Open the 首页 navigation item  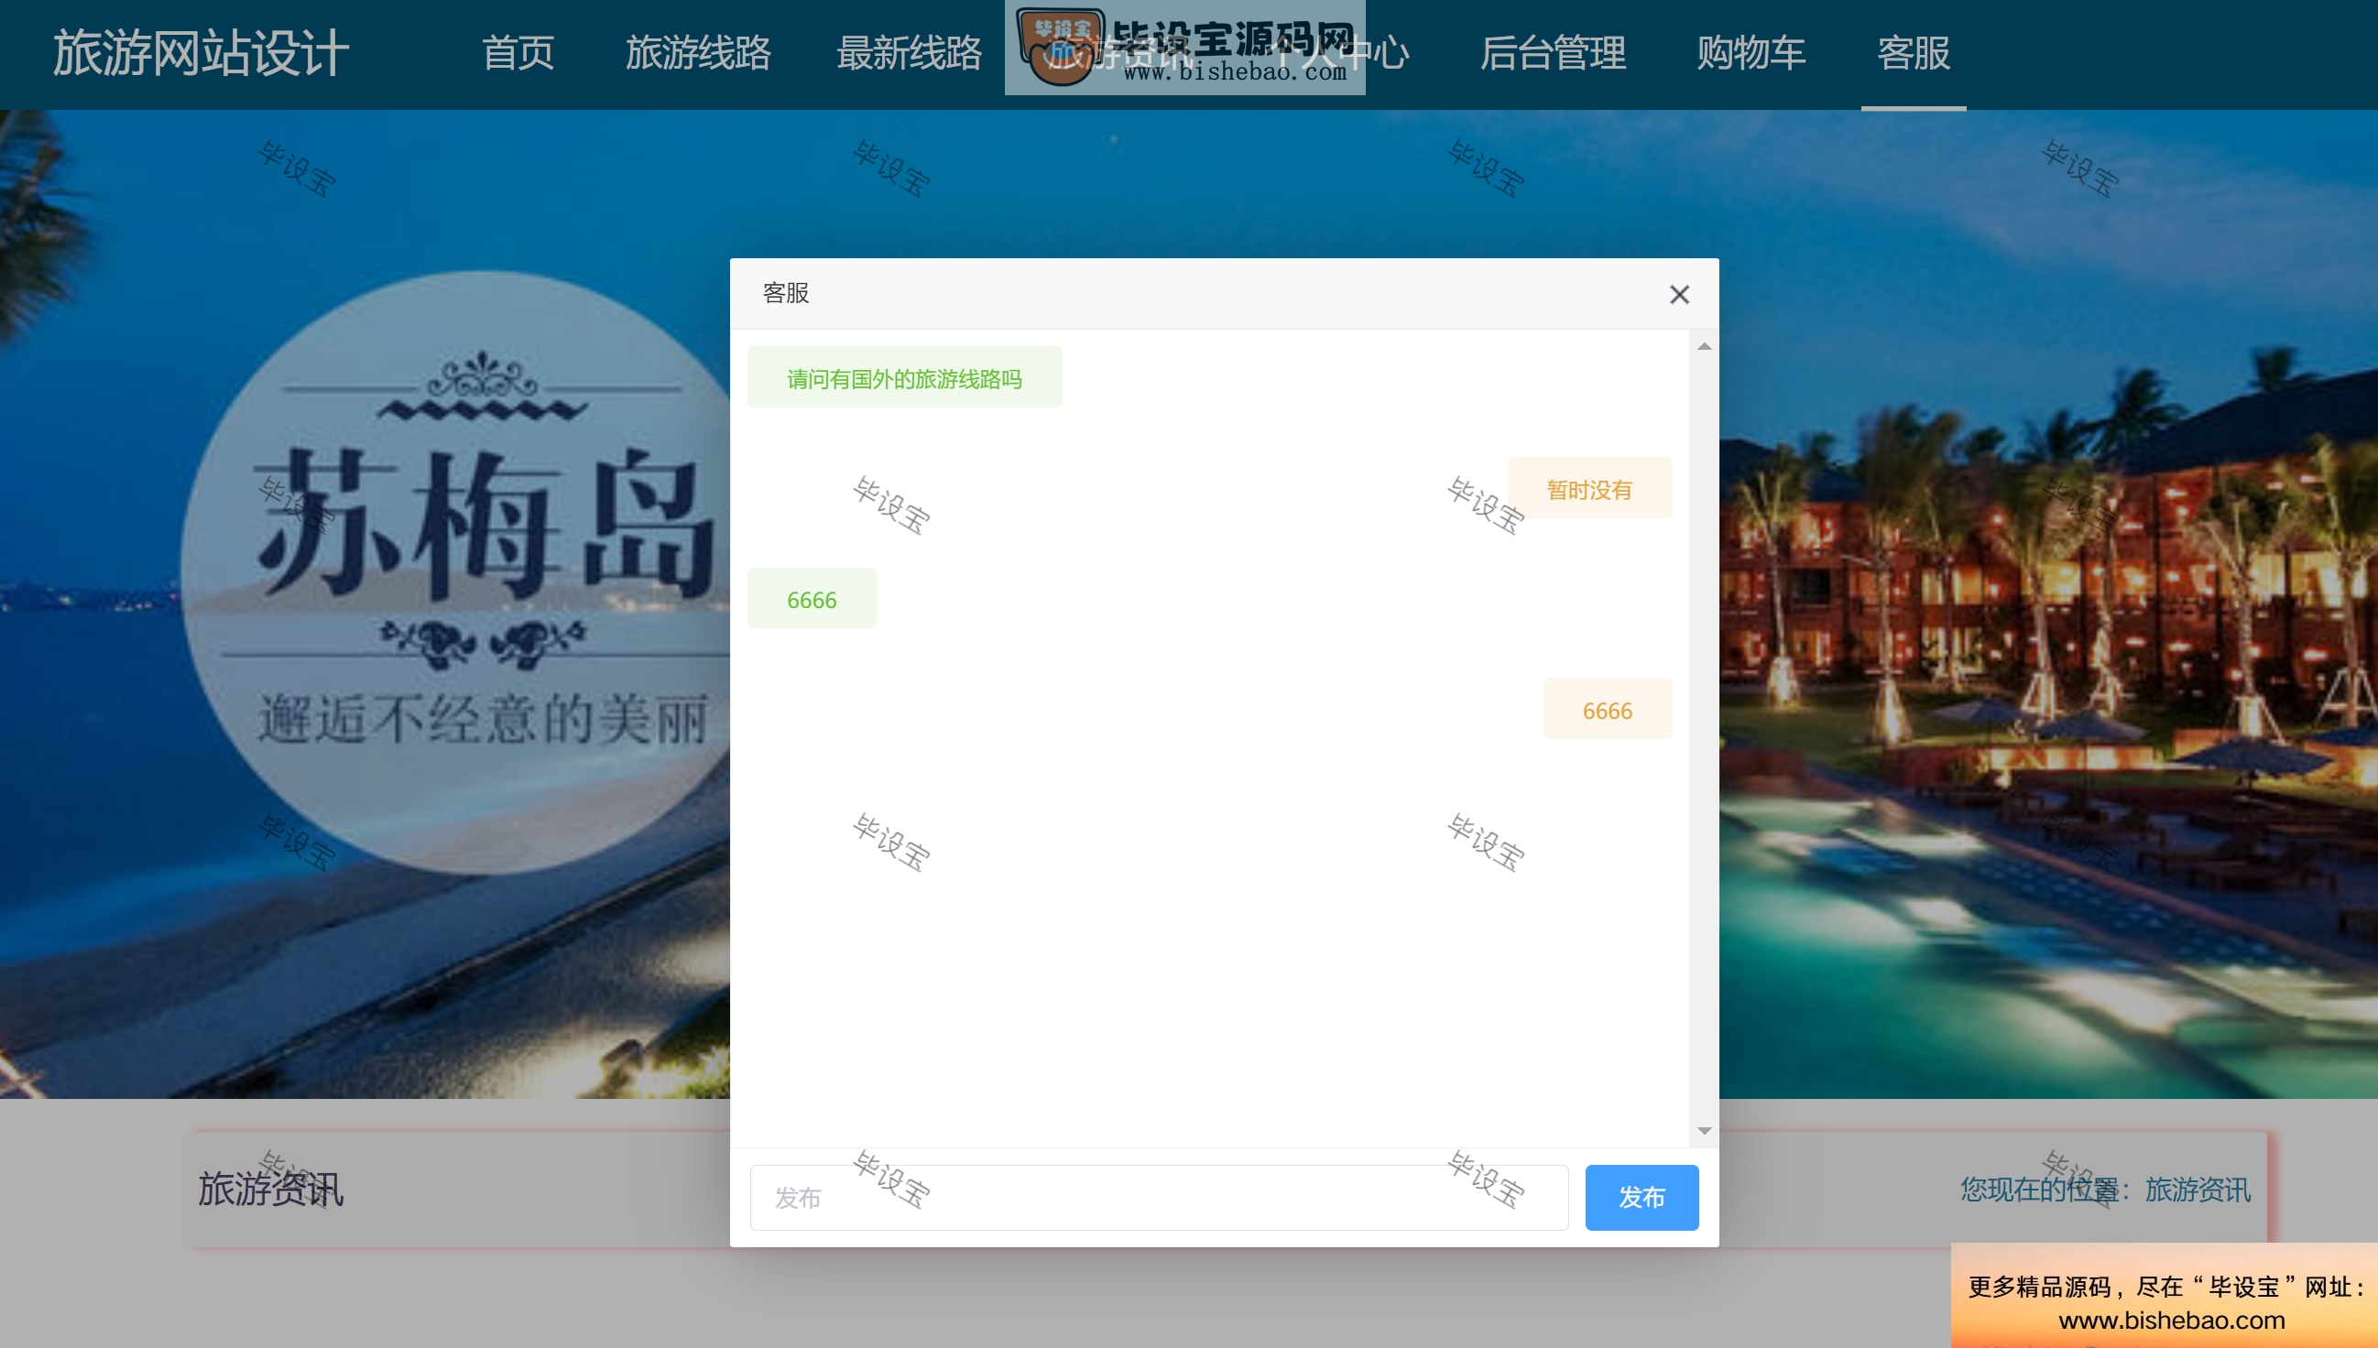click(518, 53)
